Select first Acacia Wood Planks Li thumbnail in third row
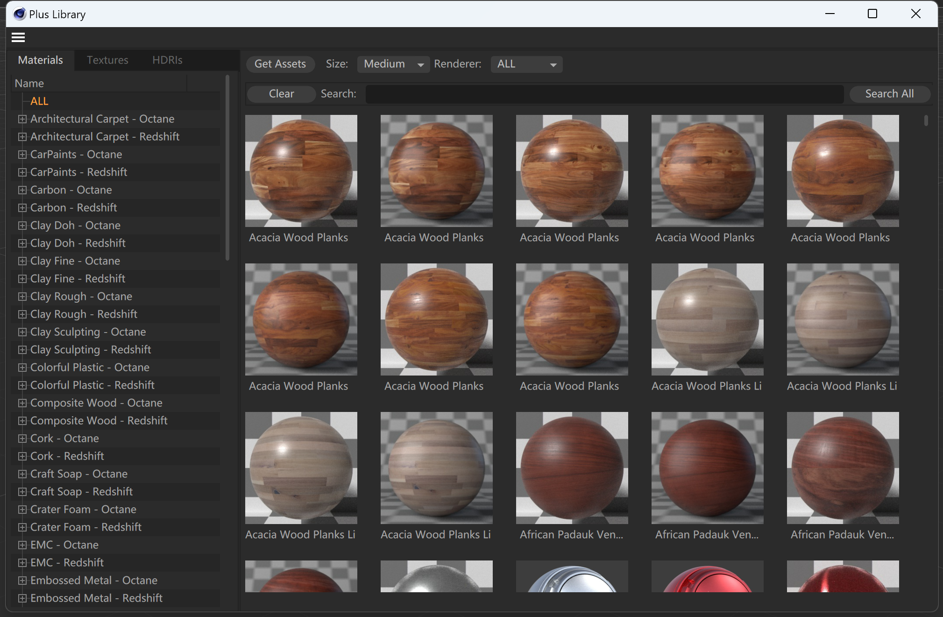This screenshot has width=943, height=617. tap(301, 468)
